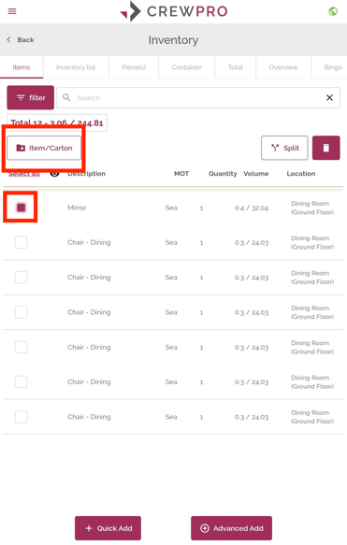The width and height of the screenshot is (347, 545).
Task: Check the first Chair - Dining checkbox
Action: click(x=21, y=242)
